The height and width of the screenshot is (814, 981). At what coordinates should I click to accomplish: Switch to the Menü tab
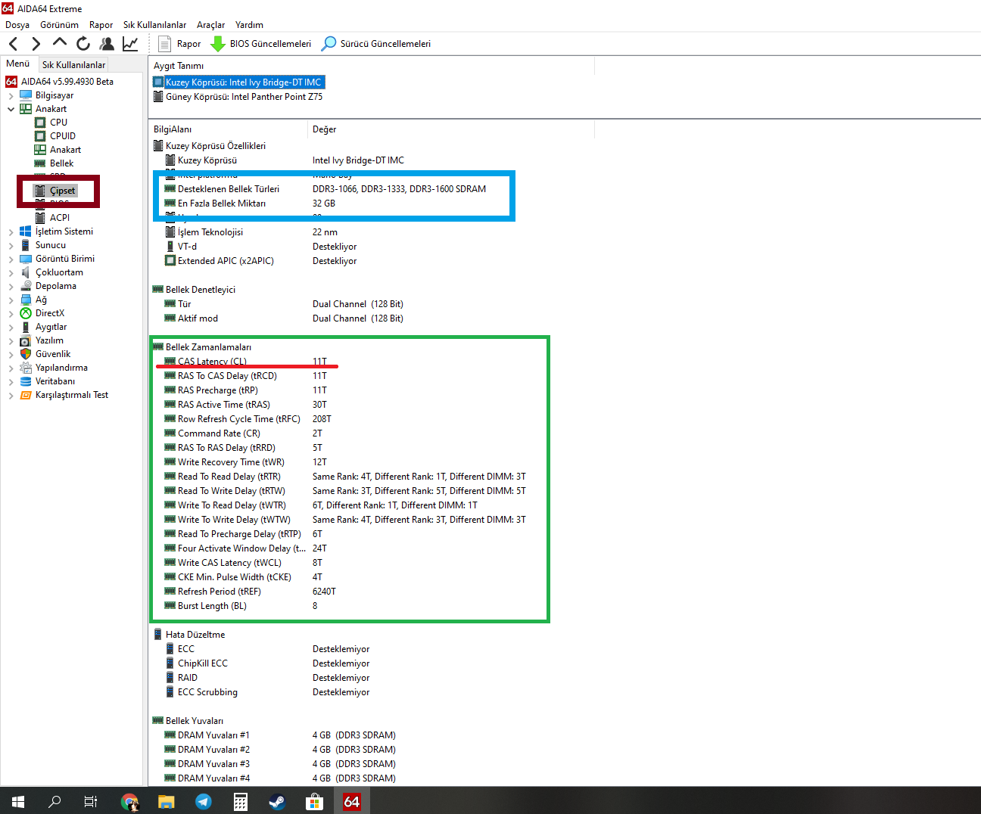pos(17,64)
